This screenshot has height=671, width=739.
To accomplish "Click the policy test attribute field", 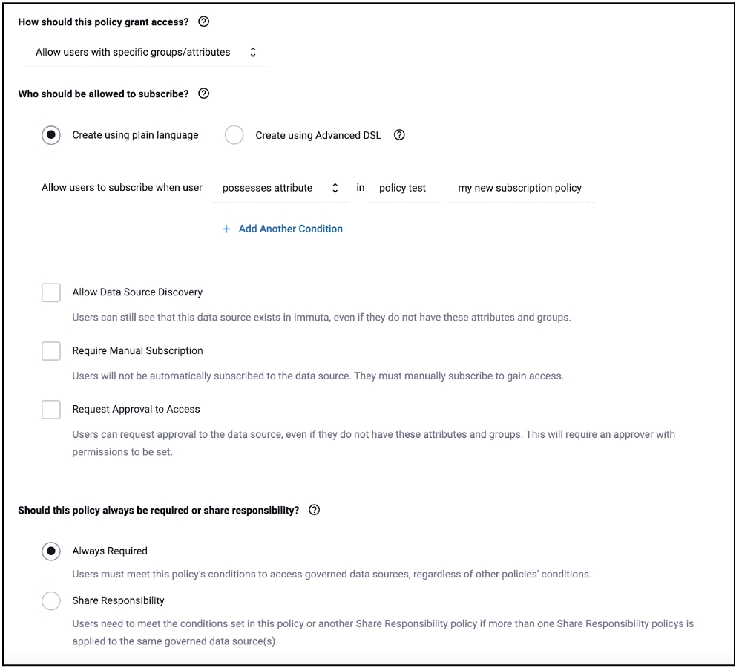I will tap(403, 189).
